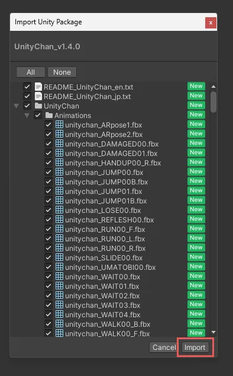Viewport: 233px width, 376px height.
Task: Toggle the Animations folder checkbox
Action: pyautogui.click(x=38, y=115)
